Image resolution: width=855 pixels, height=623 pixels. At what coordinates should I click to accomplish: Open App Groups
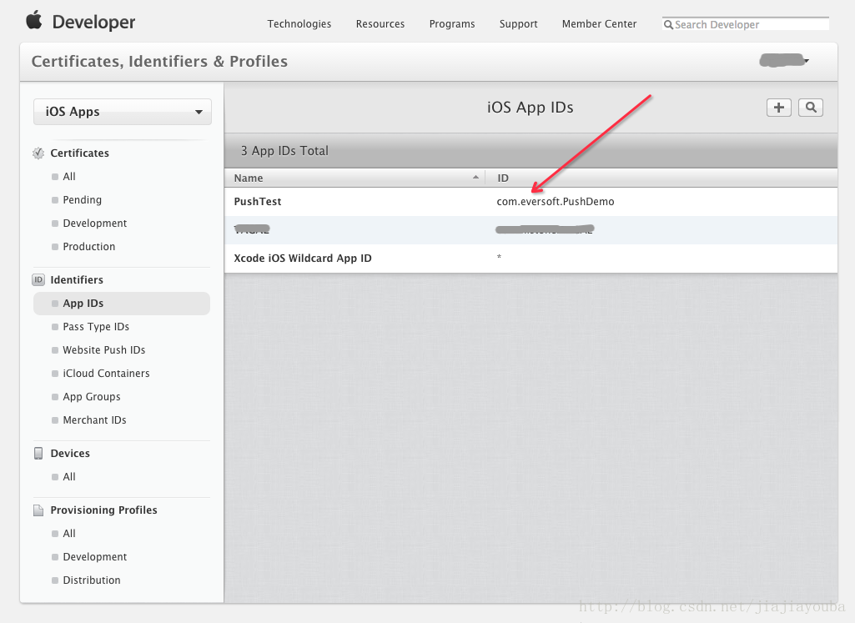point(92,397)
